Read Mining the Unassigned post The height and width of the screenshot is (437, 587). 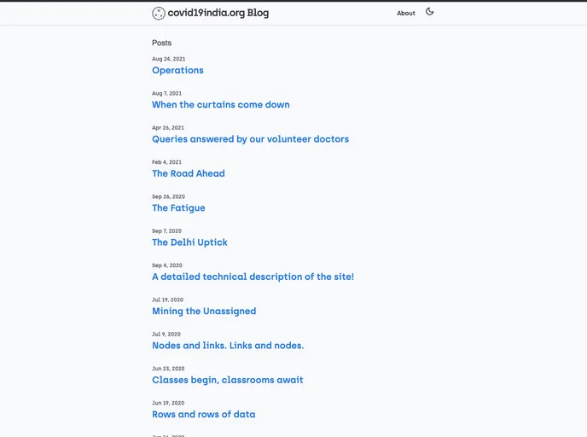[204, 312]
